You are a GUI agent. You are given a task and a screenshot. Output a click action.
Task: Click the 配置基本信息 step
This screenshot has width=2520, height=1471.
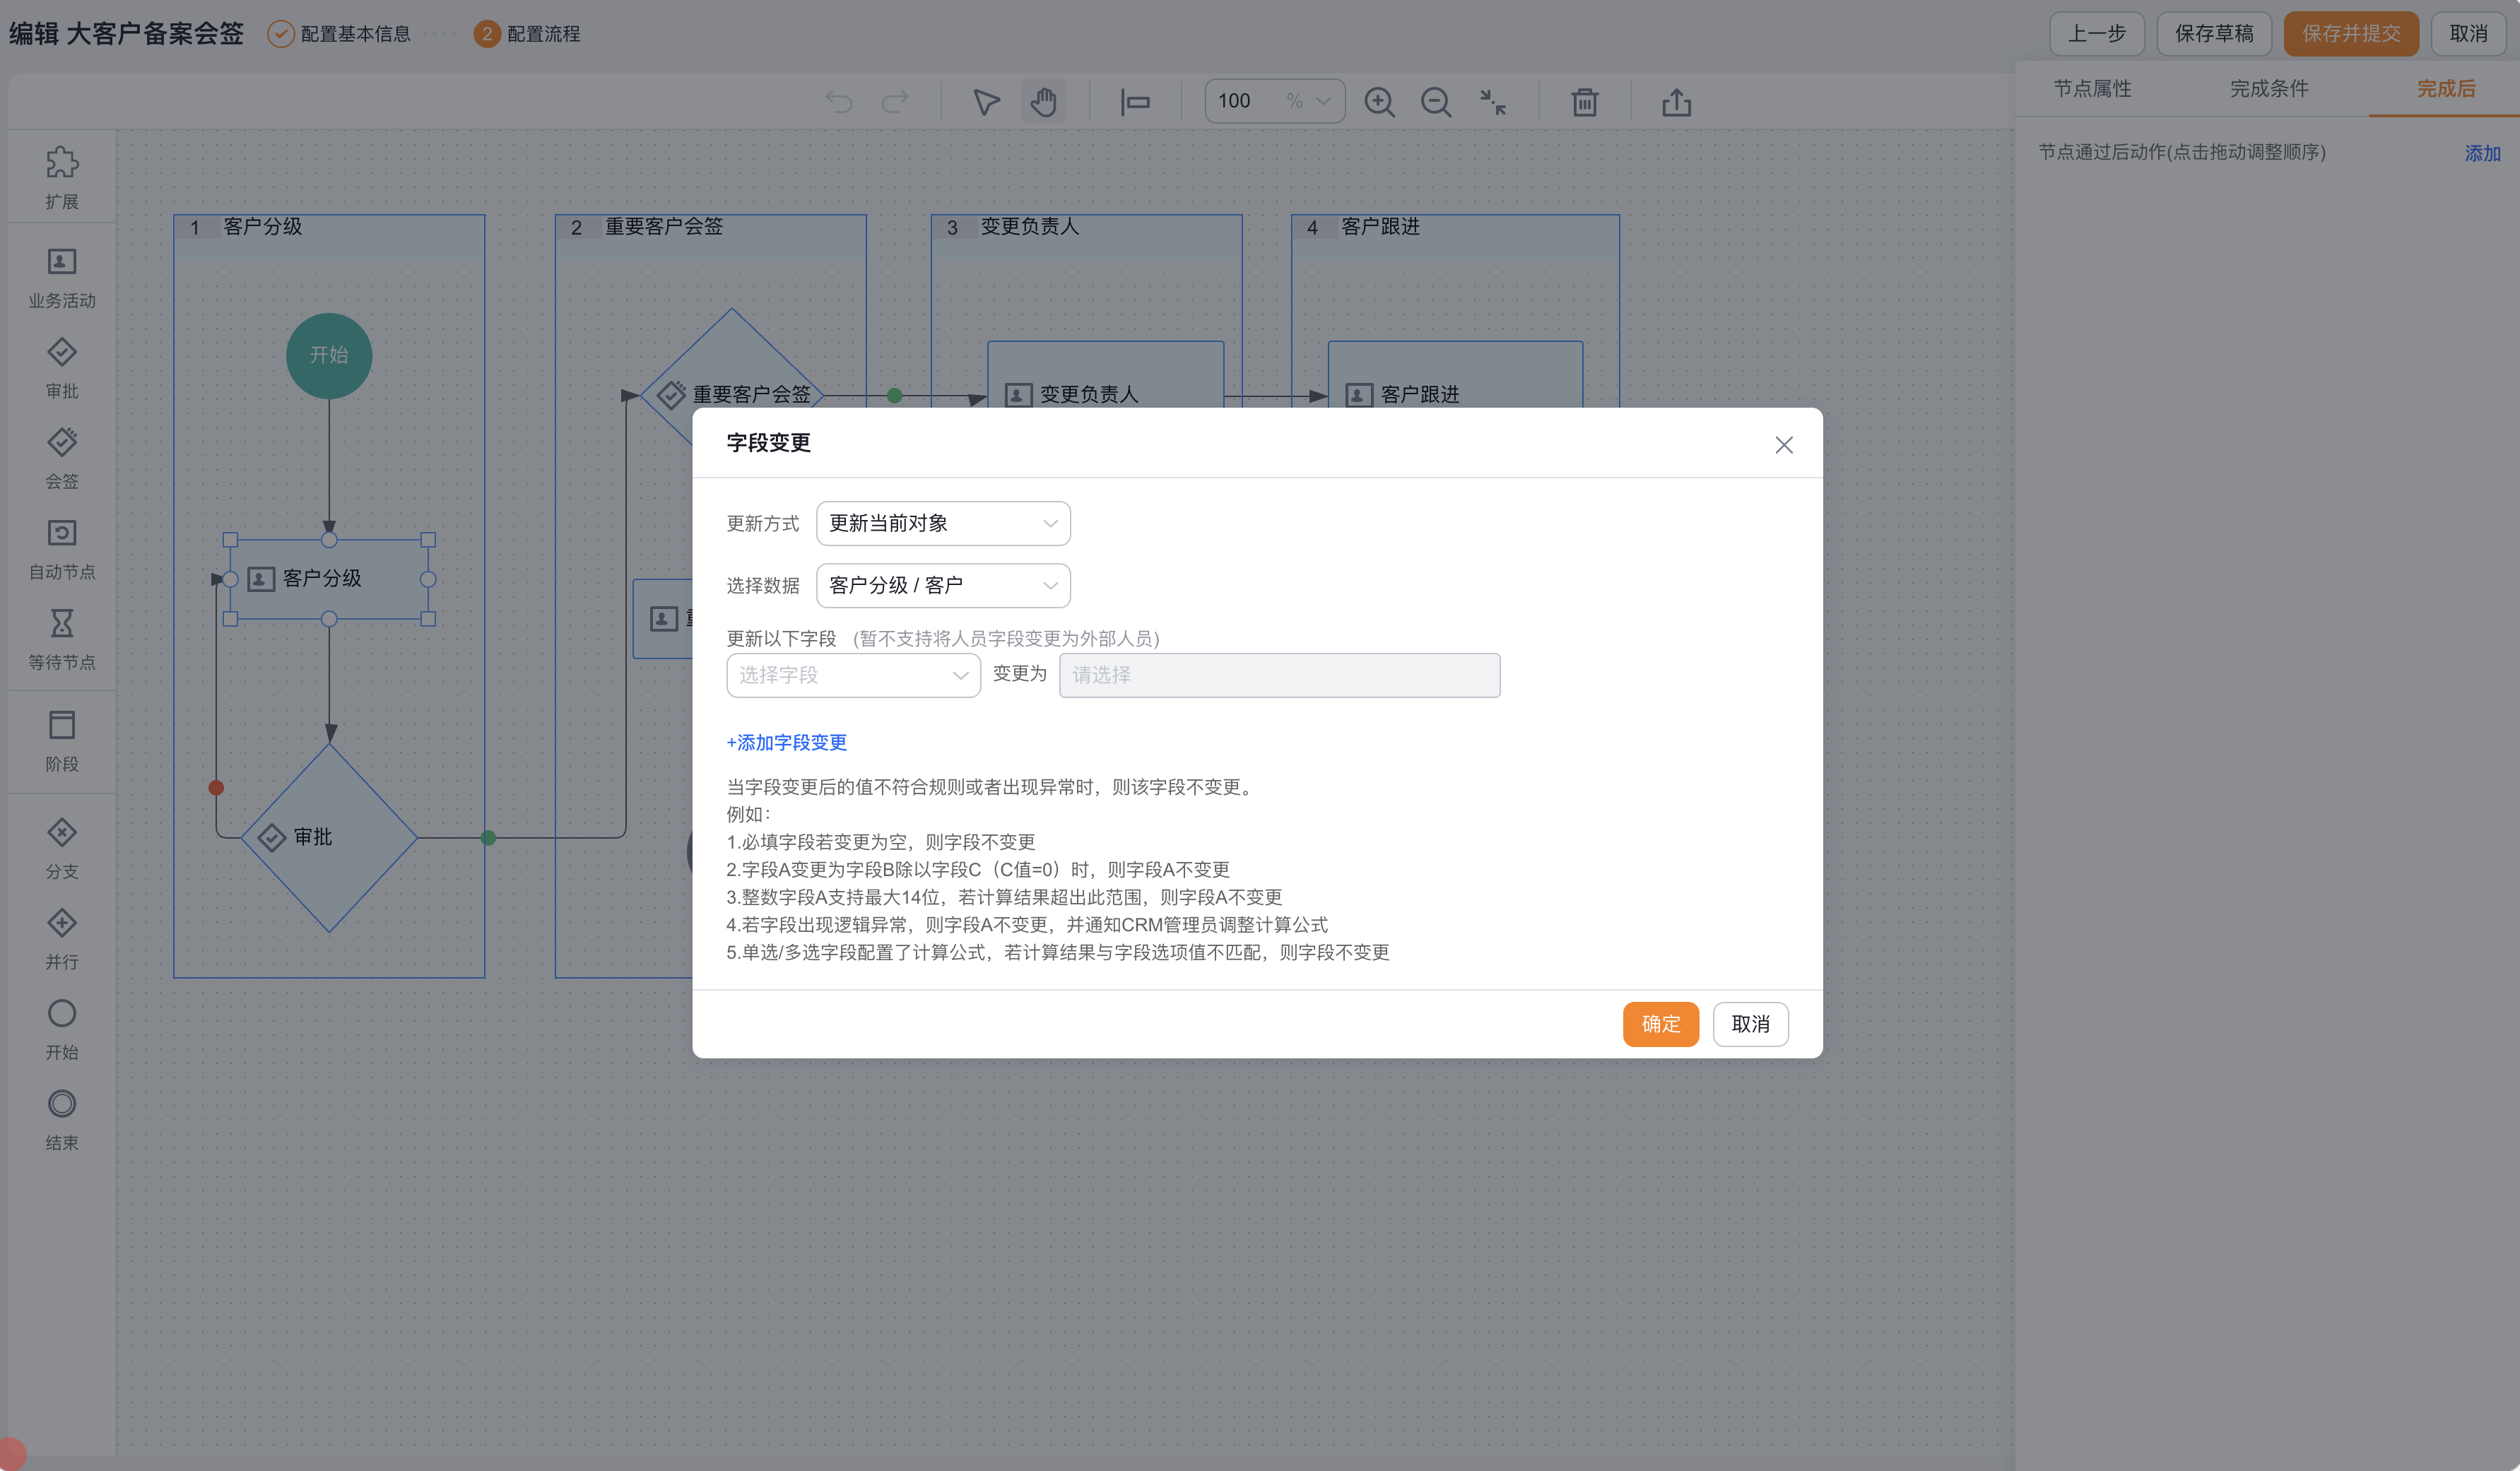[340, 34]
